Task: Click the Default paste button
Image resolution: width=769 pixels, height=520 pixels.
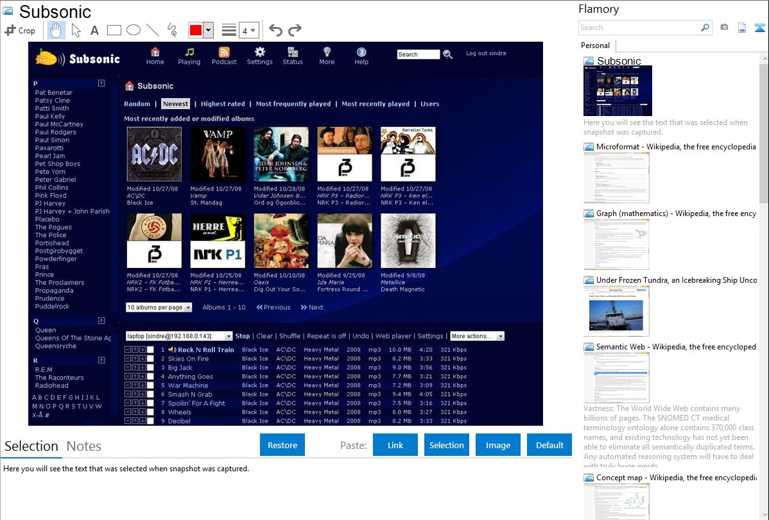Action: [549, 445]
